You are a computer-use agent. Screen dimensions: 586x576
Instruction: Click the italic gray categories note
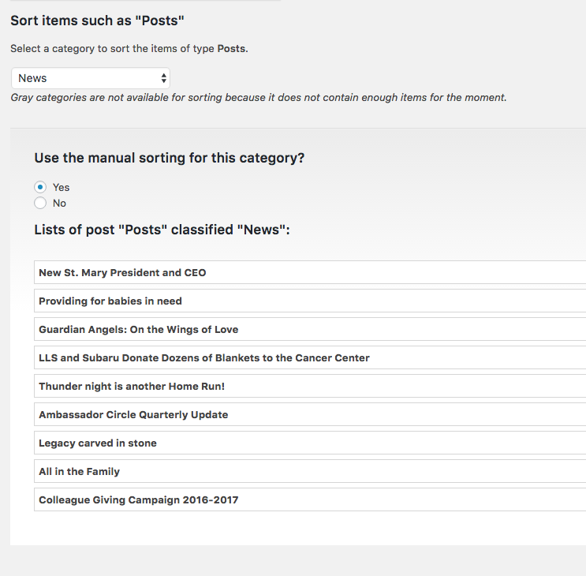pyautogui.click(x=258, y=98)
